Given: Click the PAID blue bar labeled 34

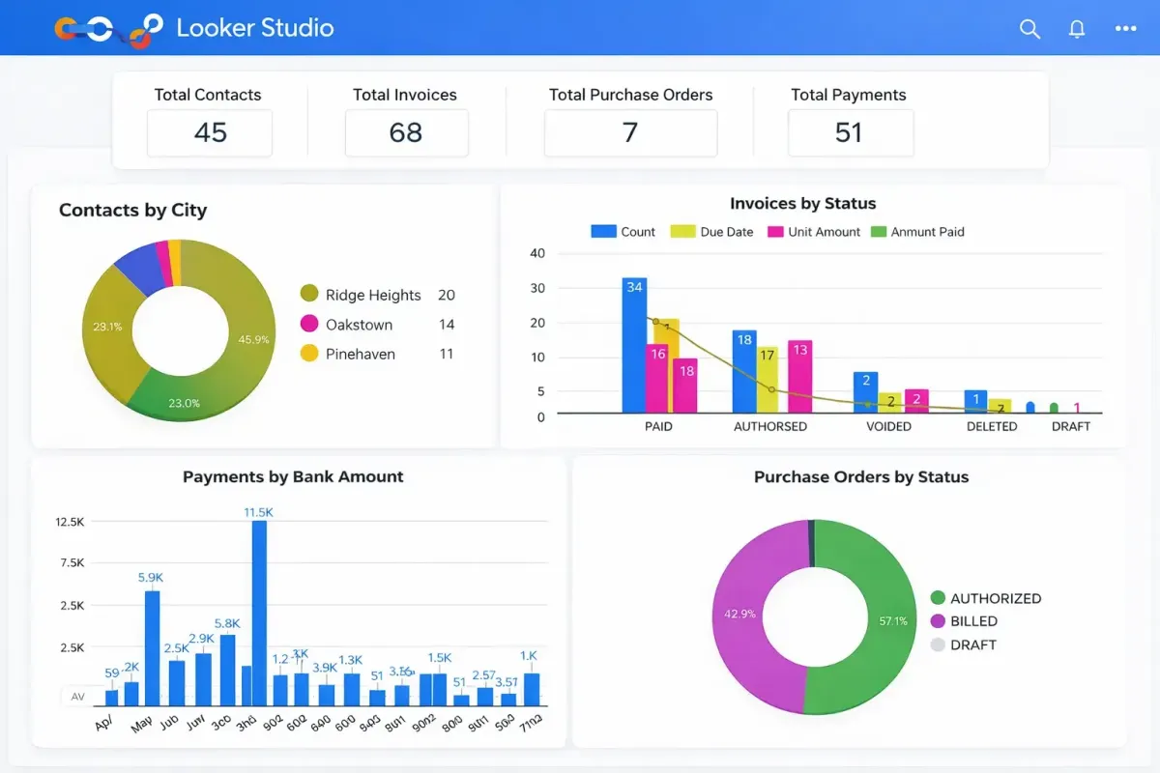Looking at the screenshot, I should pyautogui.click(x=634, y=346).
